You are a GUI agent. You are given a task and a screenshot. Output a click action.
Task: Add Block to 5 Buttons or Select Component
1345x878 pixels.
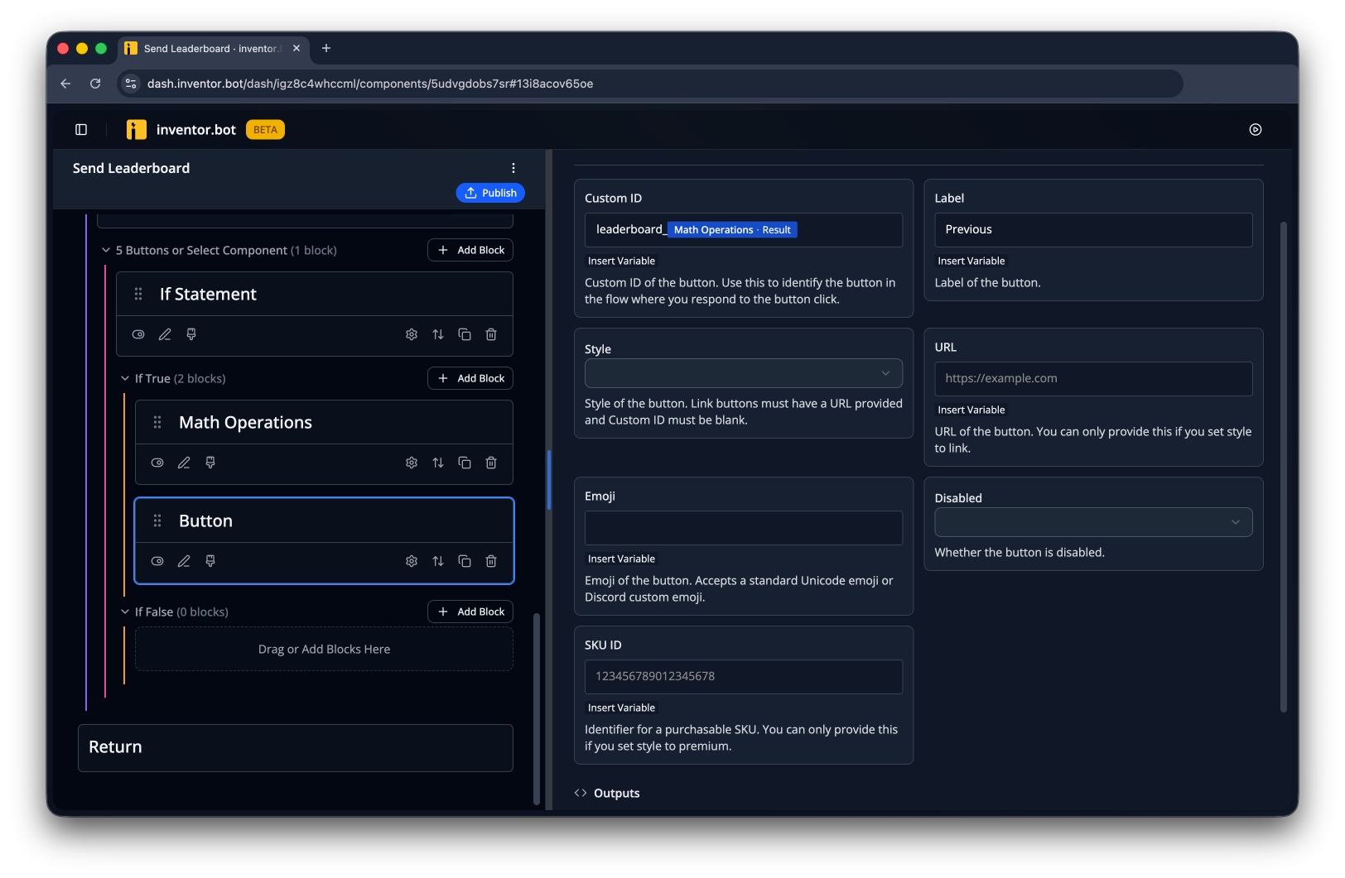pyautogui.click(x=470, y=250)
